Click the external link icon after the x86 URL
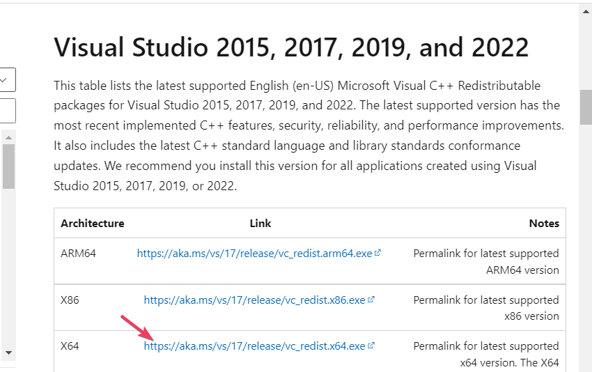Image resolution: width=592 pixels, height=372 pixels. [x=371, y=300]
